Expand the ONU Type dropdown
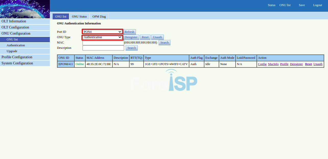Viewport: 328px width, 159px height. point(102,37)
